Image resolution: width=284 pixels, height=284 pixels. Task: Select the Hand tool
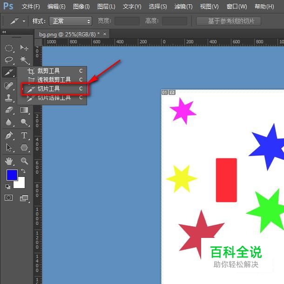9,161
